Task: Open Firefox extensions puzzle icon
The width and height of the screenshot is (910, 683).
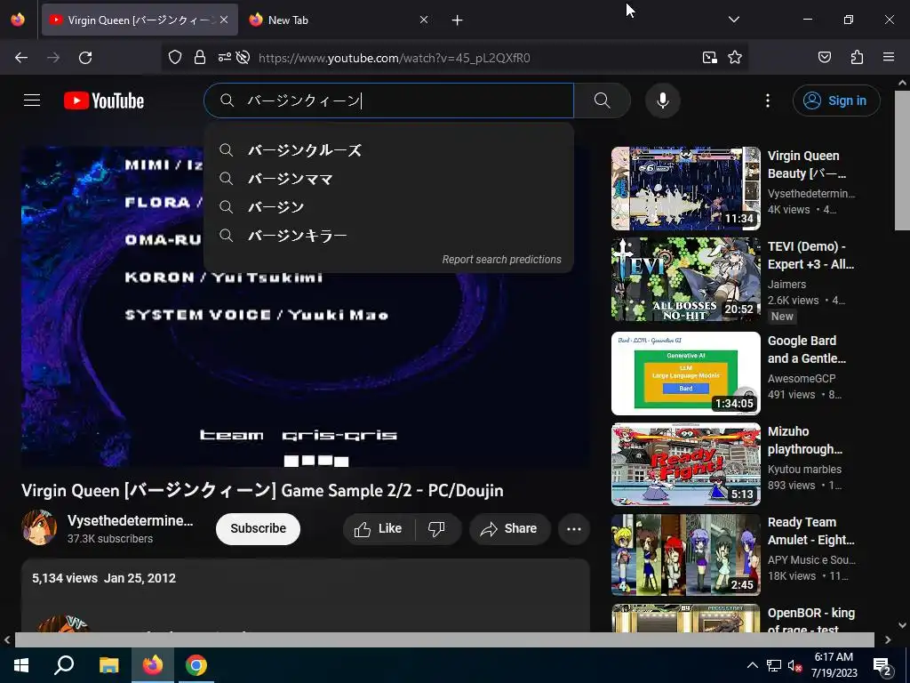Action: pyautogui.click(x=857, y=57)
